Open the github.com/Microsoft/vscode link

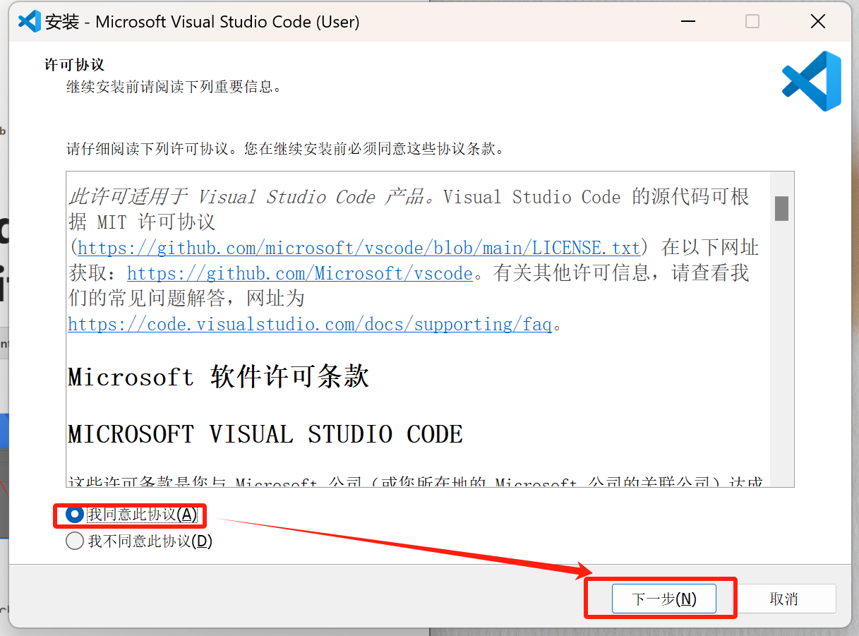[x=299, y=273]
